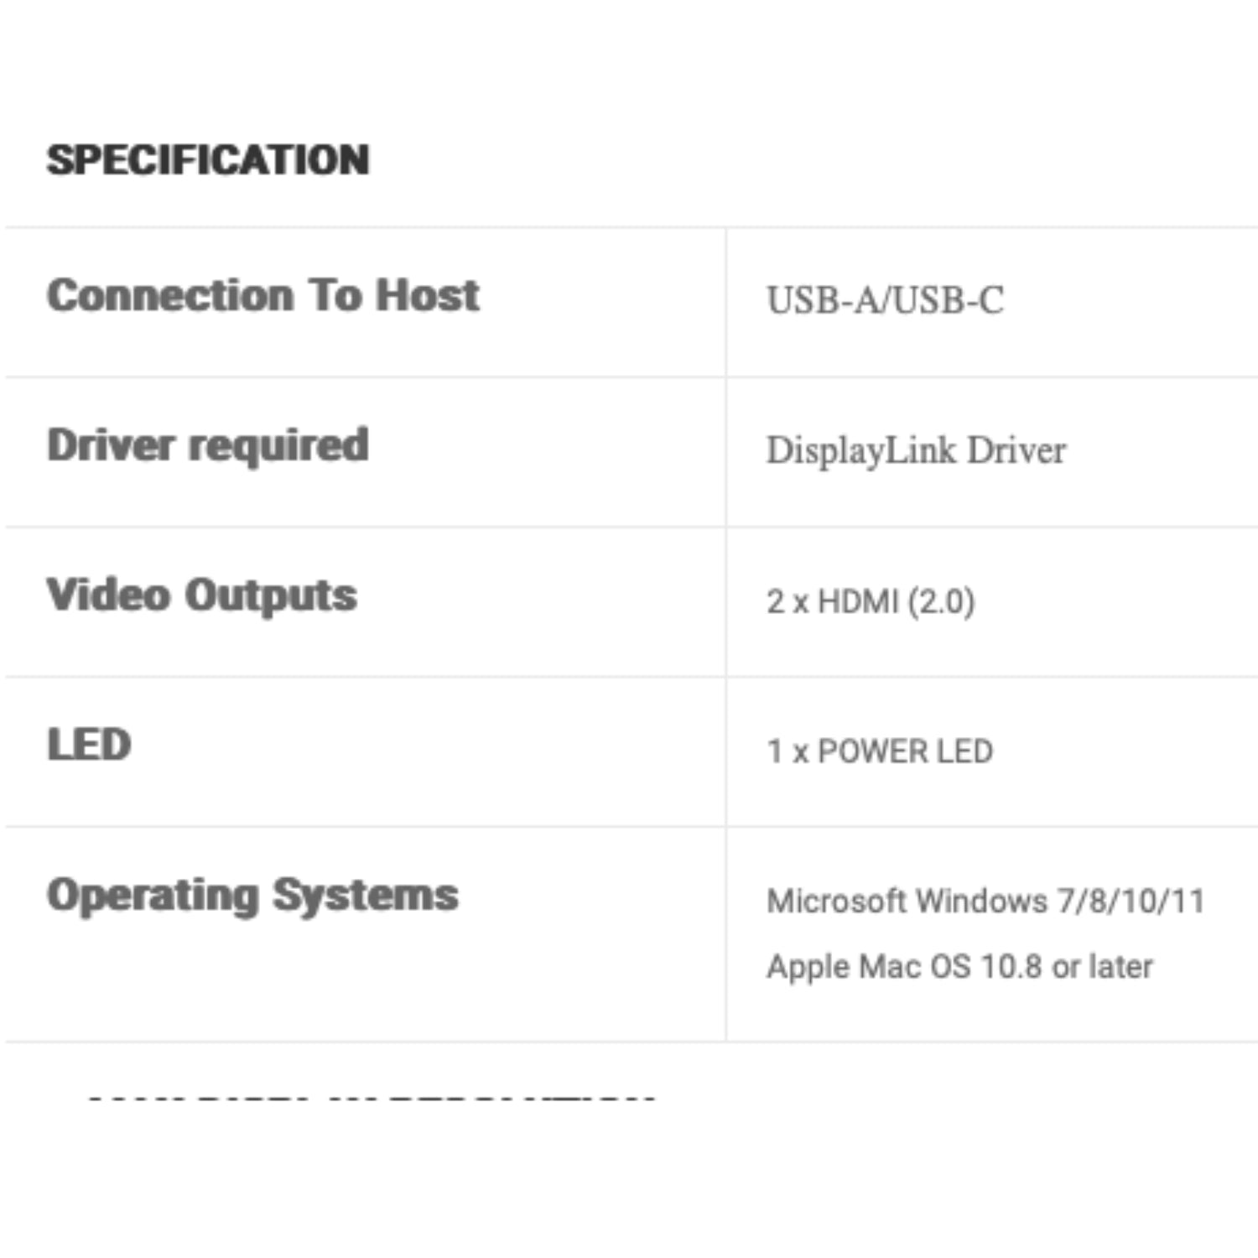Screen dimensions: 1258x1258
Task: Click the SPECIFICATION heading
Action: pos(208,160)
